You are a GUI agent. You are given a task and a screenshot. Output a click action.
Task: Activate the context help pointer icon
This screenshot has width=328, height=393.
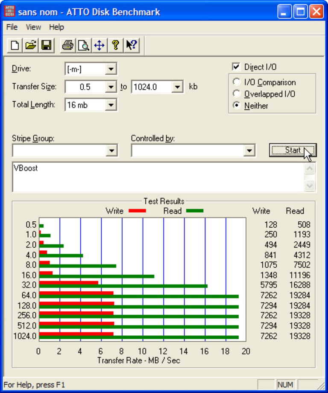pos(131,46)
